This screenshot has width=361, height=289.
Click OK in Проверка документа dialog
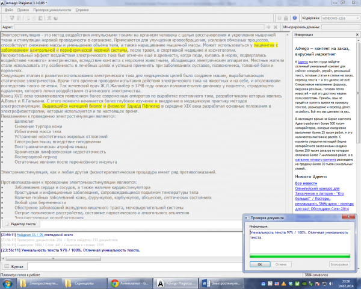260,264
